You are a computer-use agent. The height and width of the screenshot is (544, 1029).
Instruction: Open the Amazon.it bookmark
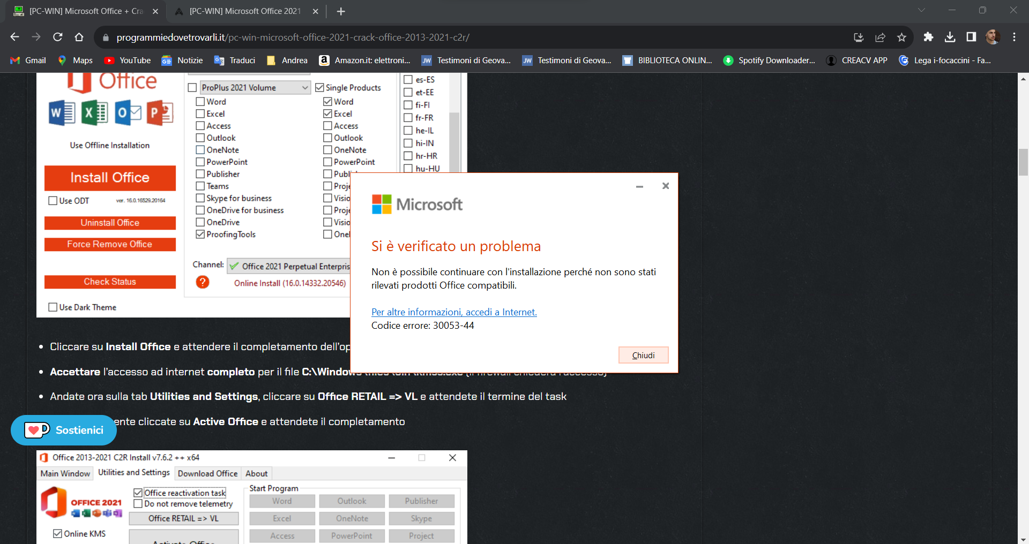pos(364,61)
